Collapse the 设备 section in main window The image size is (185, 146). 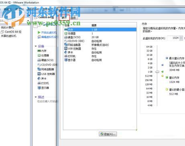36,46
